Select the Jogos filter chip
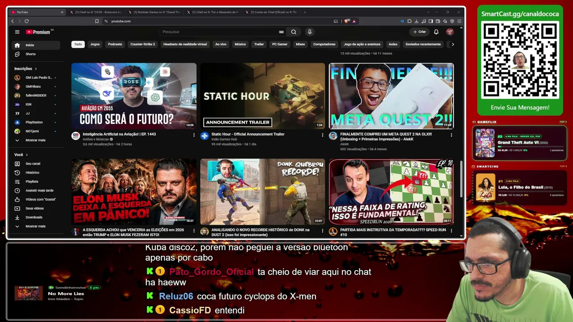The width and height of the screenshot is (573, 322). pos(95,44)
